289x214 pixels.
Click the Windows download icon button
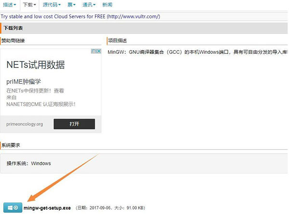pyautogui.click(x=13, y=208)
